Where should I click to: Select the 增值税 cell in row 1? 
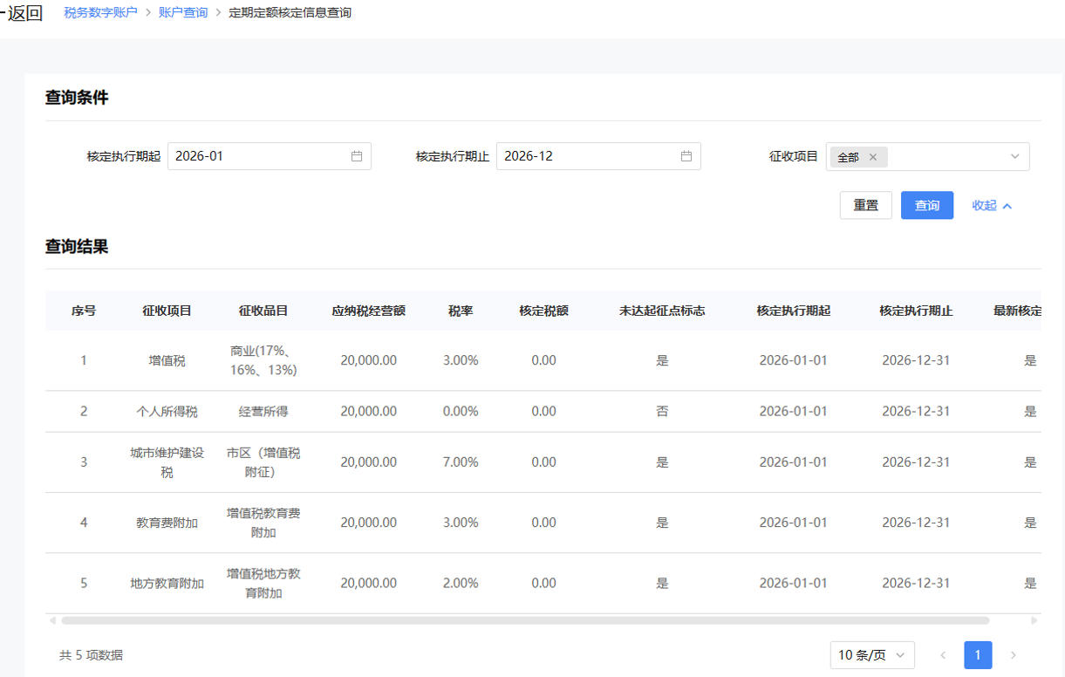point(167,360)
